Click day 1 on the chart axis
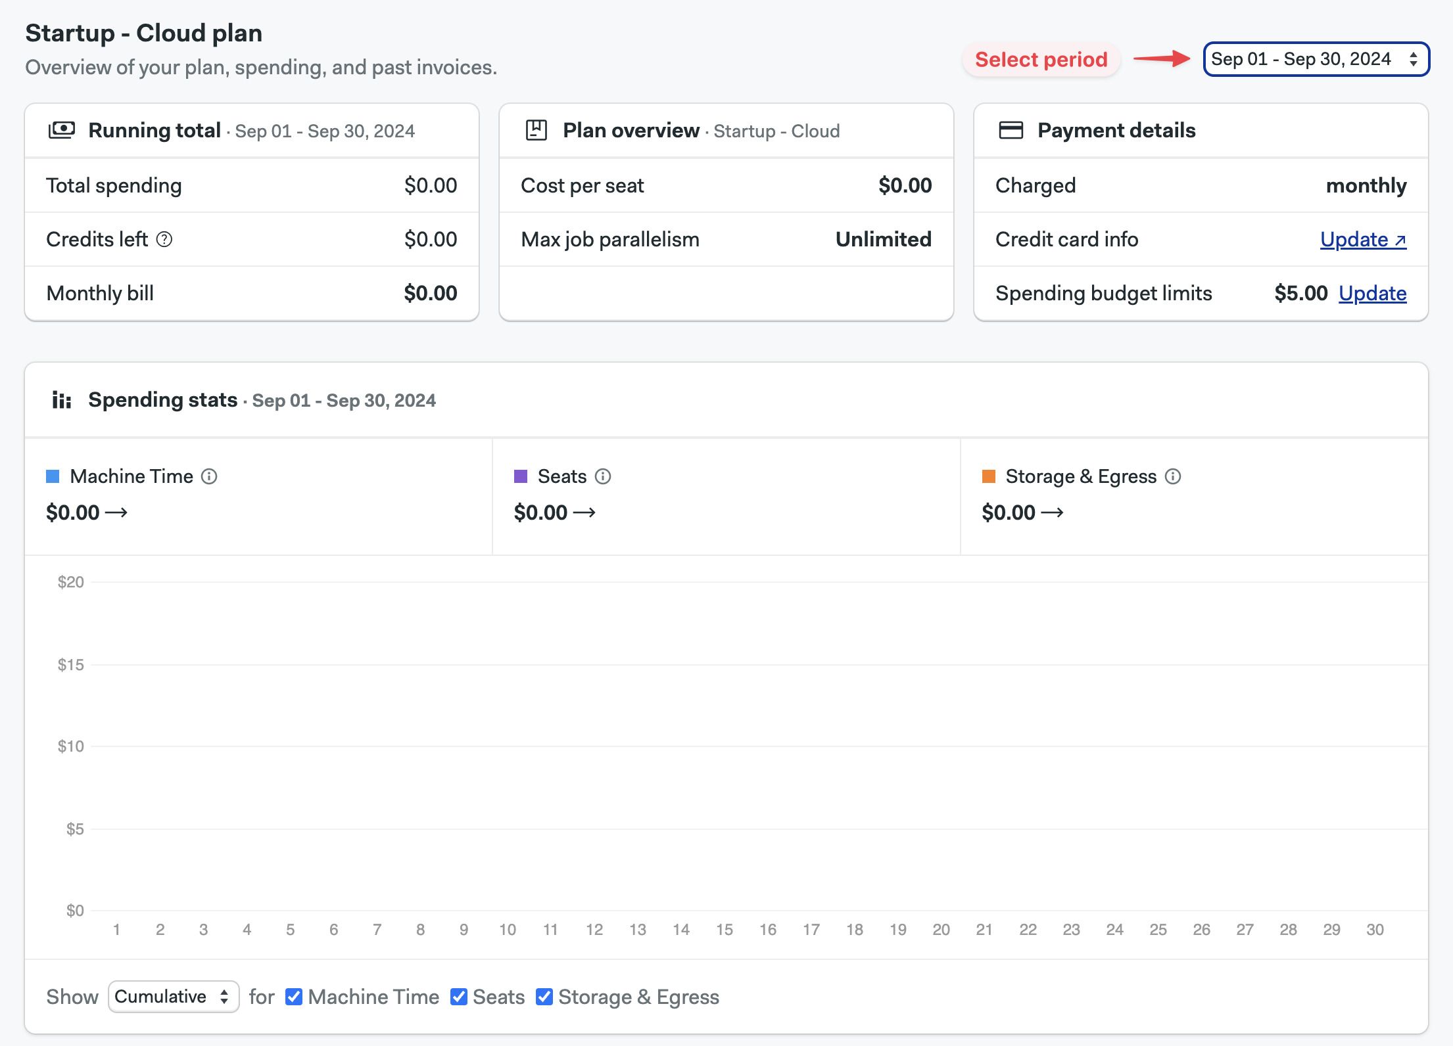The height and width of the screenshot is (1046, 1453). tap(116, 930)
